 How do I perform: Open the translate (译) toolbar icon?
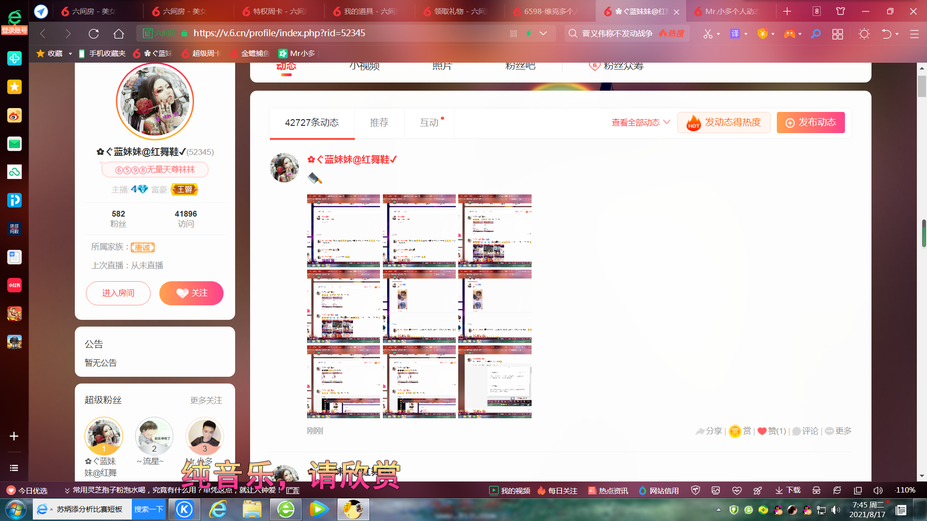[x=735, y=34]
